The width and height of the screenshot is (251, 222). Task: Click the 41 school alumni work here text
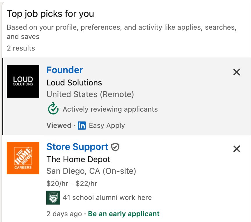107,198
